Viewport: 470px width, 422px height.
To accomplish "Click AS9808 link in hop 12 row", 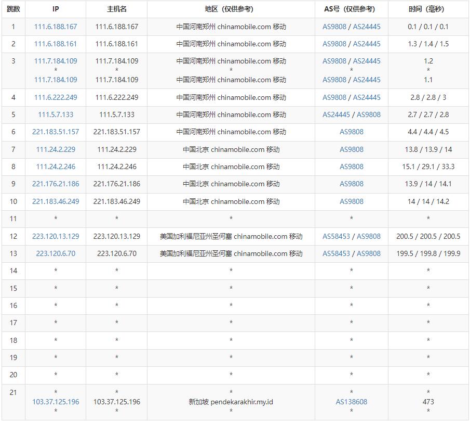I will pyautogui.click(x=368, y=236).
